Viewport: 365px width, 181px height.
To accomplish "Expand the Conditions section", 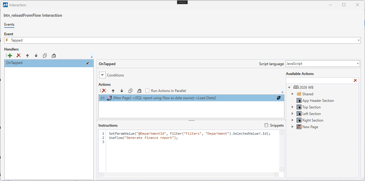I will [102, 75].
